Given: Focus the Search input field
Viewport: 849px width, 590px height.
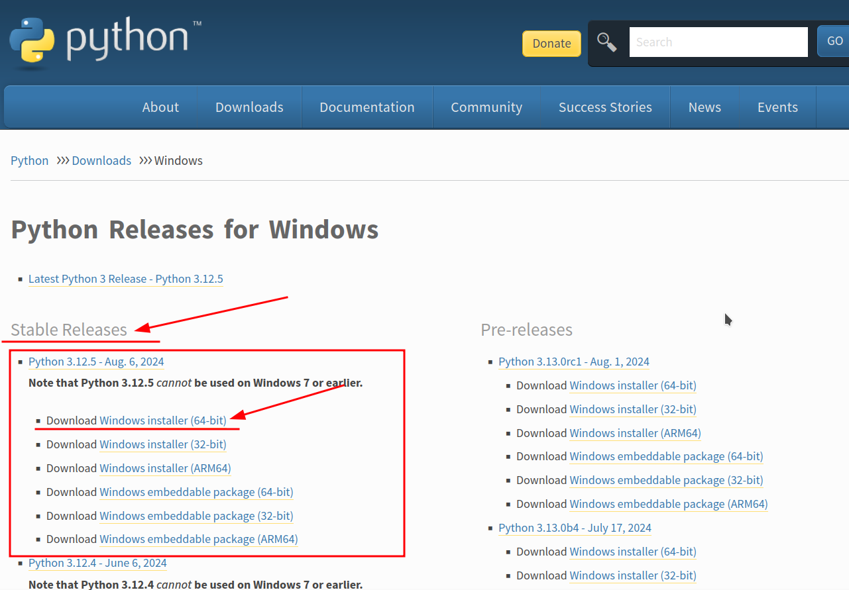Looking at the screenshot, I should pyautogui.click(x=718, y=42).
